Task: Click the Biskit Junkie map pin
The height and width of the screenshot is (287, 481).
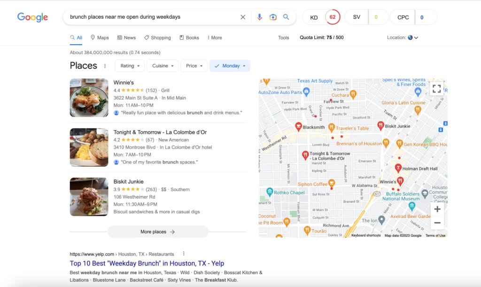Action: coord(380,125)
